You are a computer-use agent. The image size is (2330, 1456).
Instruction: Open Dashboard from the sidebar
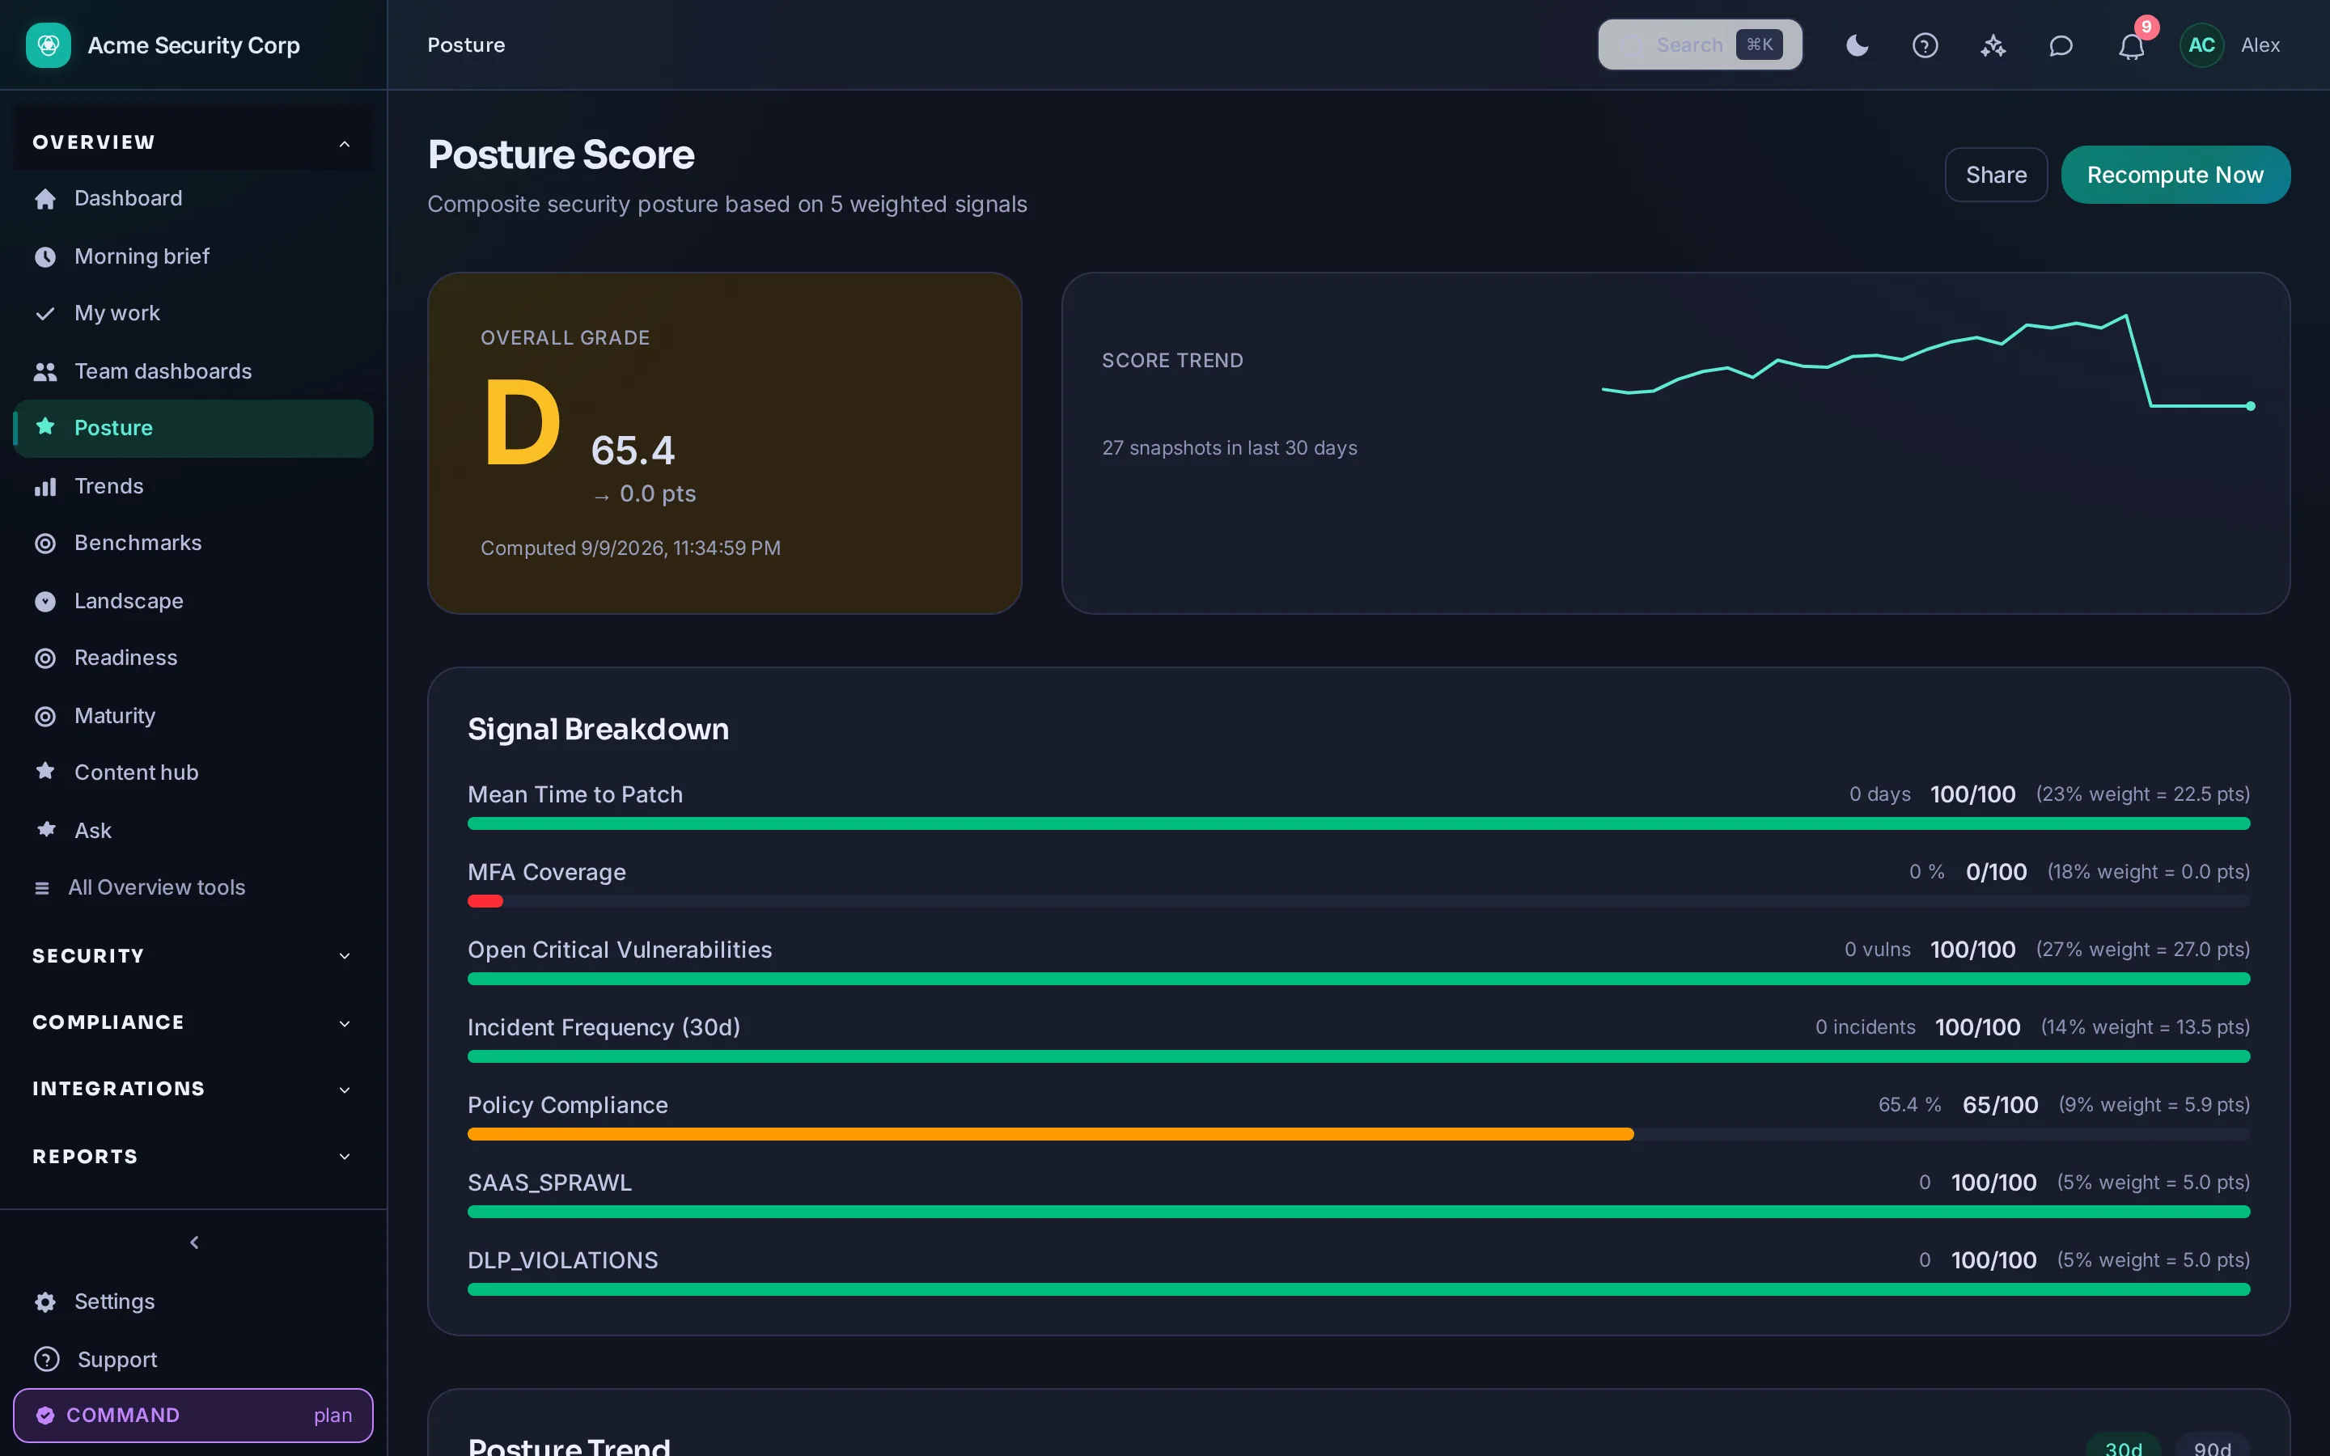pyautogui.click(x=193, y=198)
